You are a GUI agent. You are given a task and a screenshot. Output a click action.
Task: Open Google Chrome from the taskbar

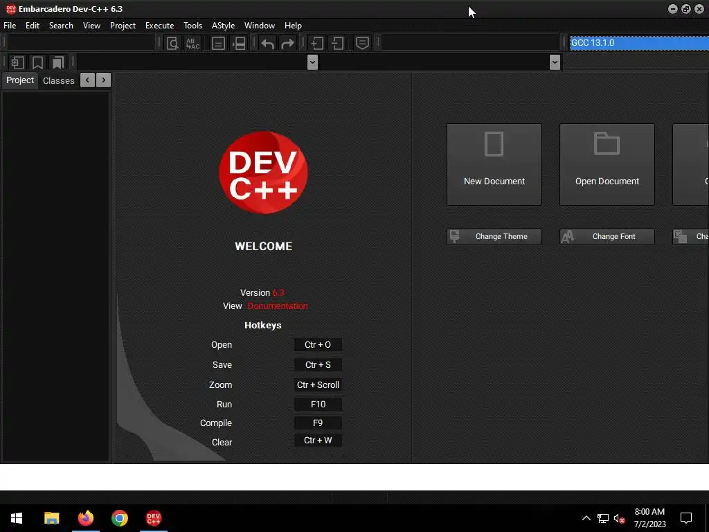click(120, 518)
